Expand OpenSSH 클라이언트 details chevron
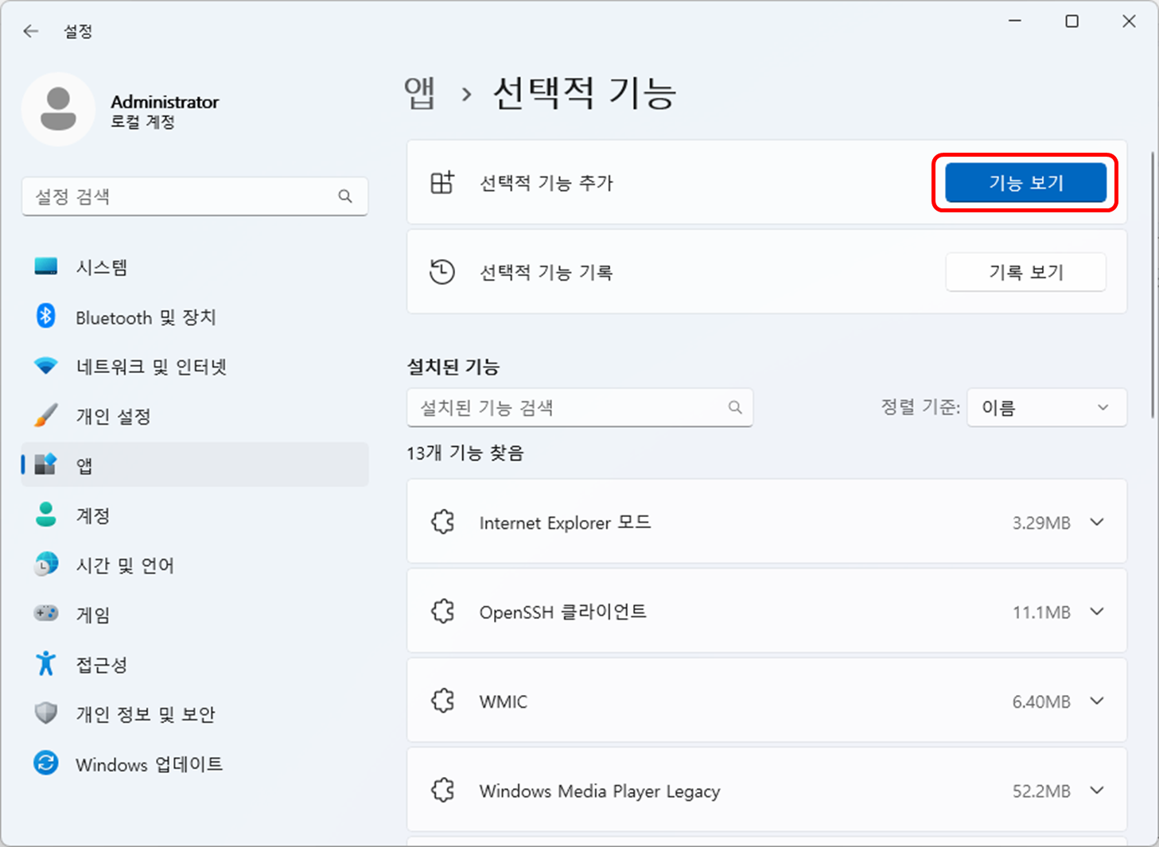 [x=1097, y=612]
